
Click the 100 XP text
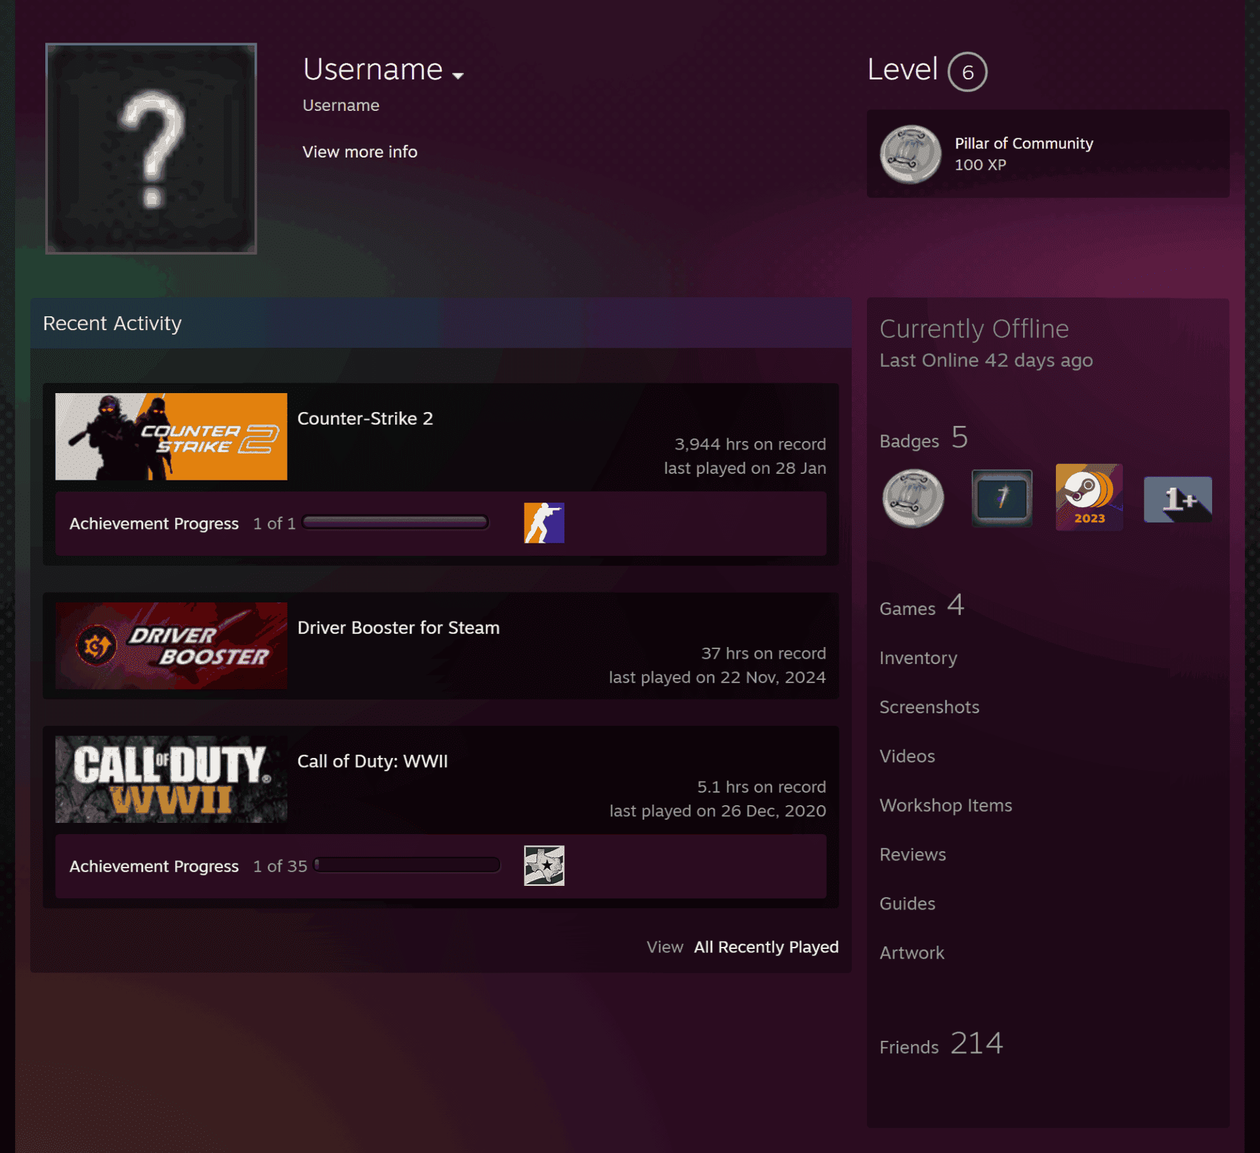(980, 165)
